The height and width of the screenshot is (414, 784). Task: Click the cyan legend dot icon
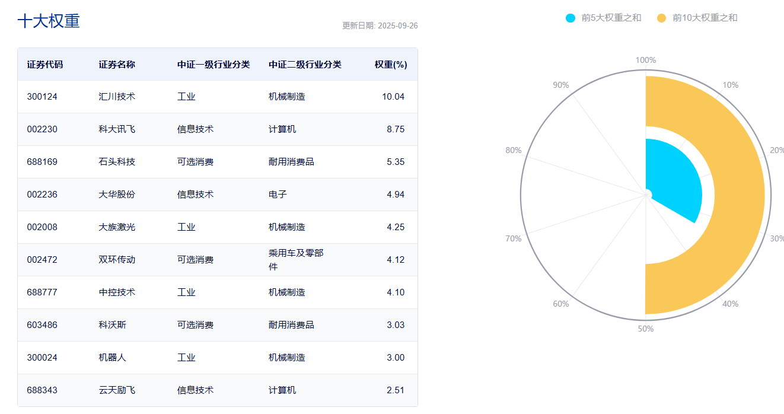tap(571, 18)
